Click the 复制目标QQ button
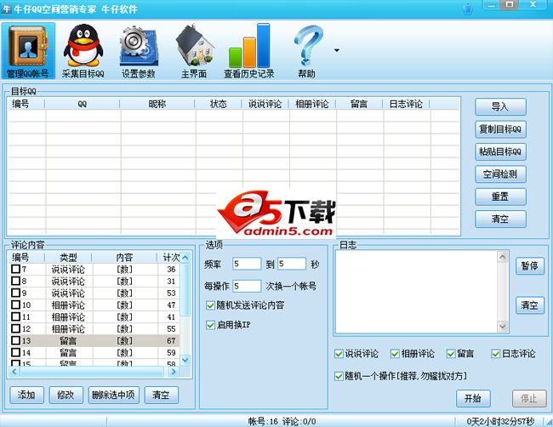The height and width of the screenshot is (427, 553). point(500,129)
